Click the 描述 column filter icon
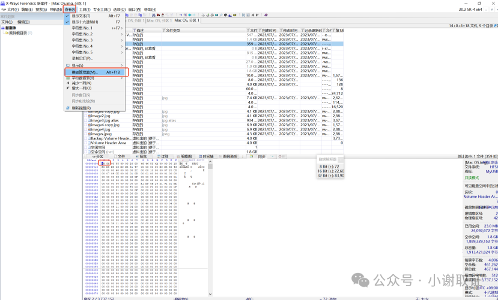This screenshot has width=498, height=300. pos(135,31)
